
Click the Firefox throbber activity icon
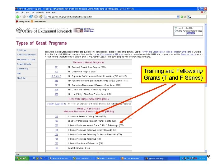[x=205, y=12]
